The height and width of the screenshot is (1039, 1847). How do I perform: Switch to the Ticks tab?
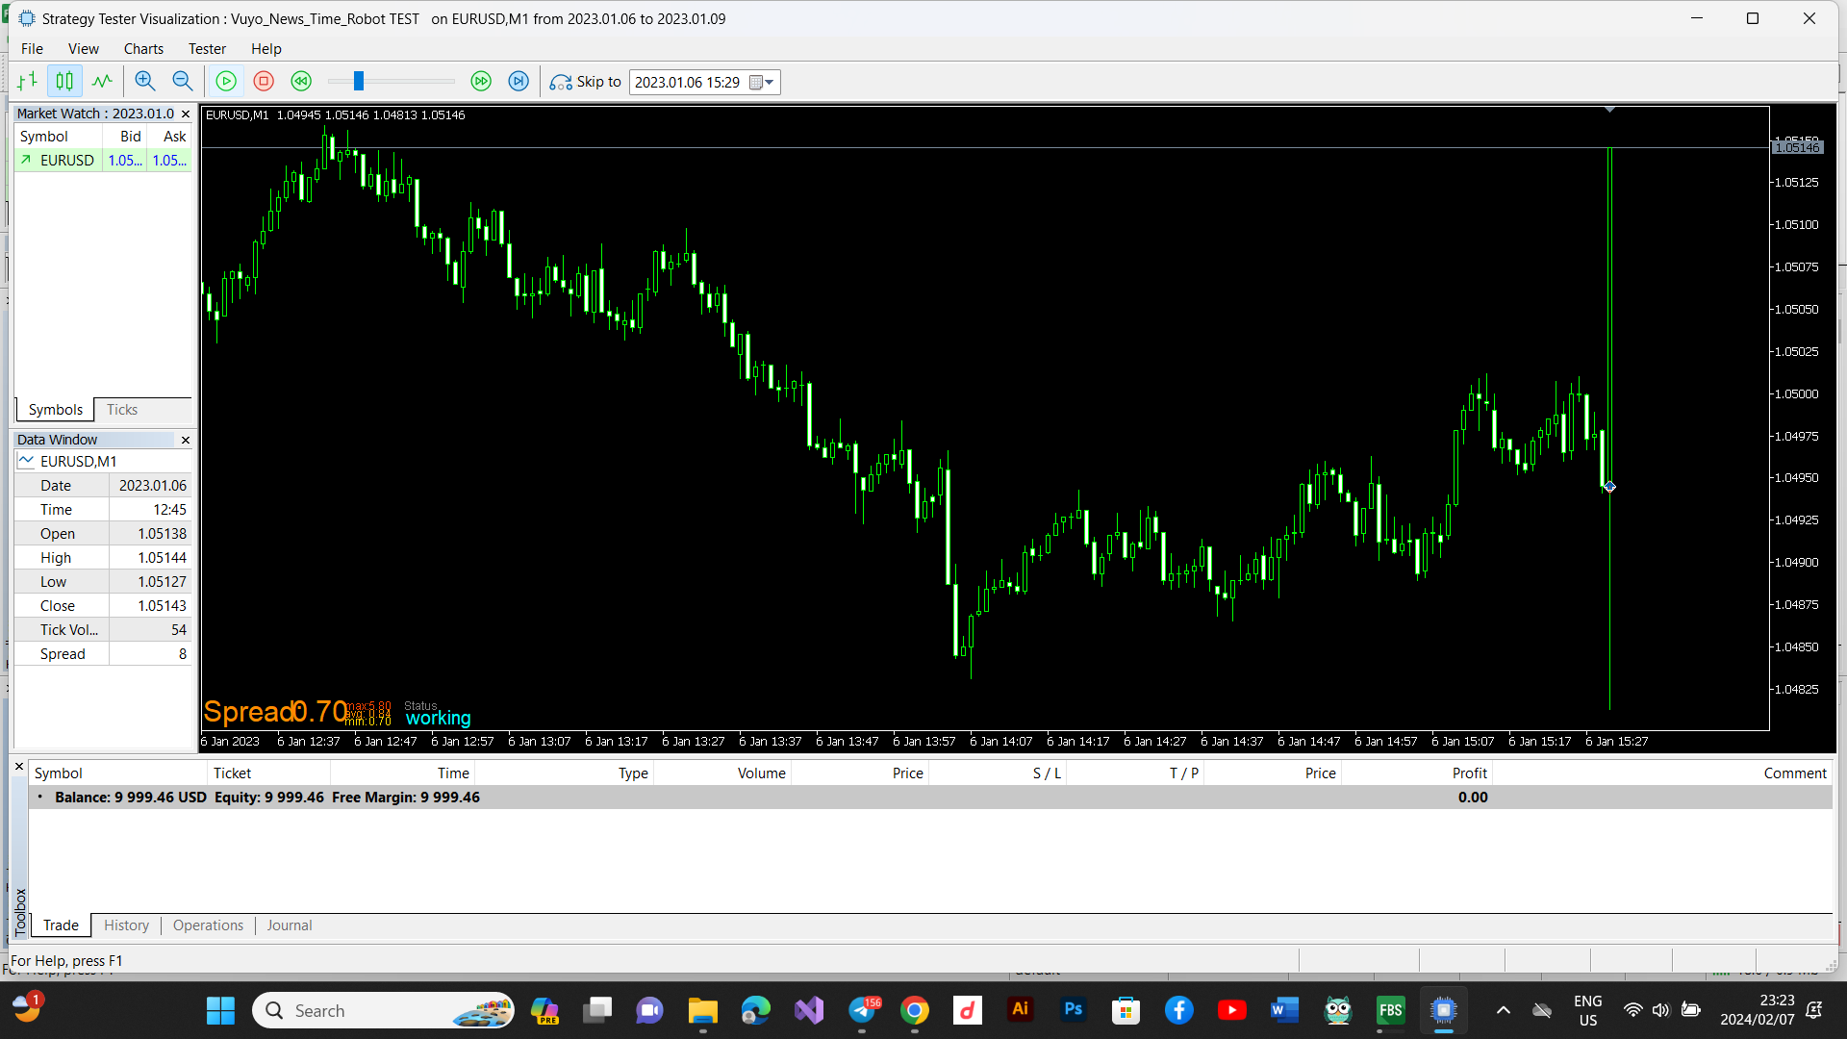pyautogui.click(x=122, y=410)
